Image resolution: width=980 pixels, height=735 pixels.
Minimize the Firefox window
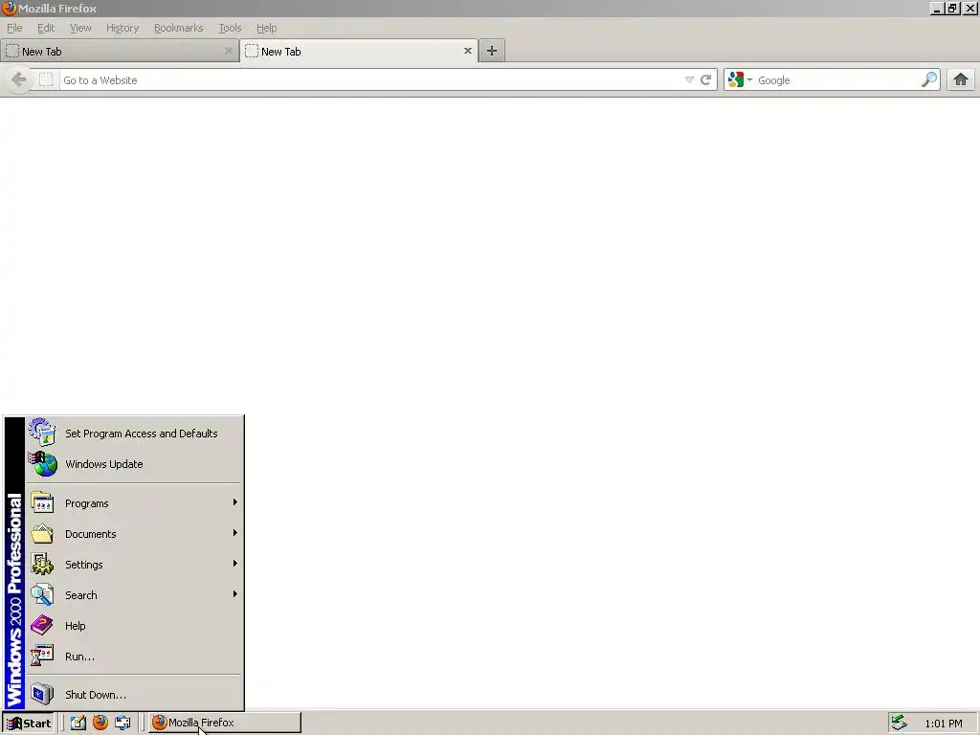[x=937, y=8]
